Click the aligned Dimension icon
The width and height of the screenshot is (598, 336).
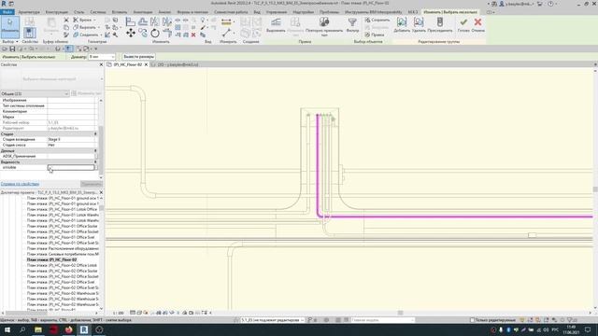coord(226,34)
